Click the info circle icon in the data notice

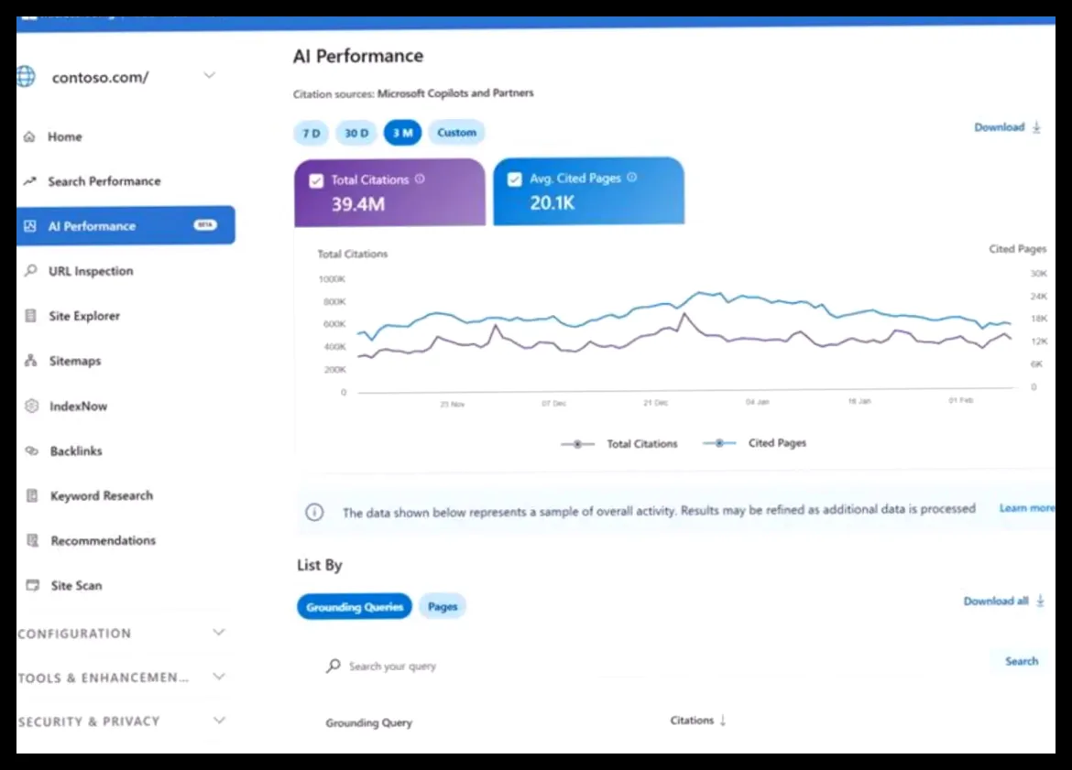[314, 512]
